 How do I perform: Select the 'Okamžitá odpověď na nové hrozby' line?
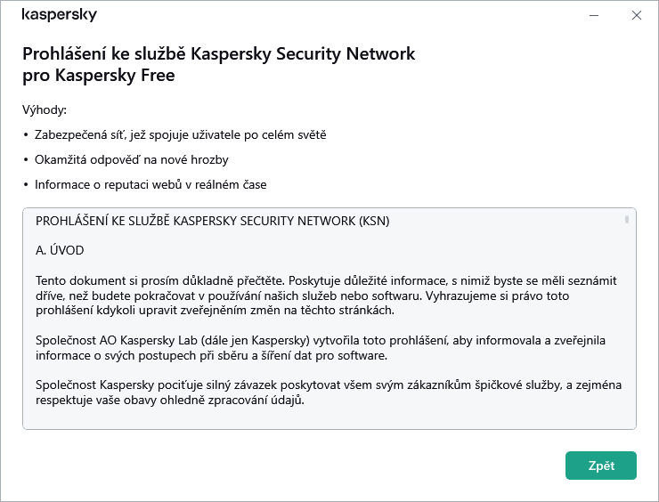[131, 160]
